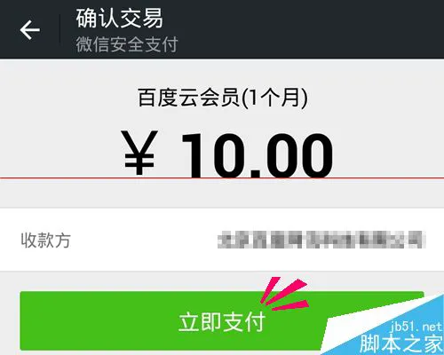Select the 10.00 payment amount

point(258,155)
